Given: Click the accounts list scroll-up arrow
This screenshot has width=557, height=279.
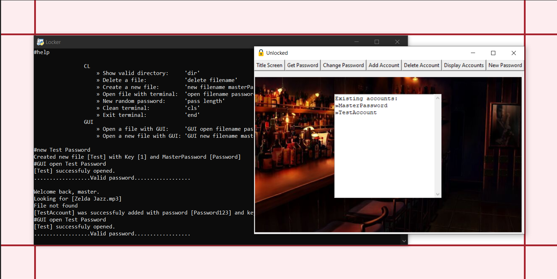Looking at the screenshot, I should 438,98.
